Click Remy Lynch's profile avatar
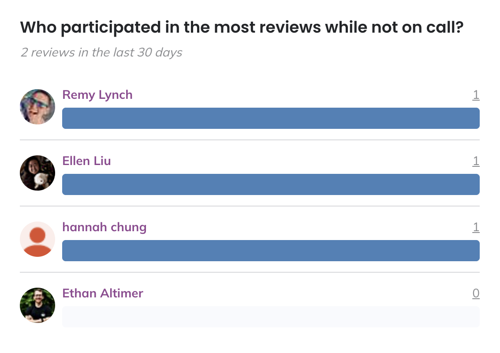The height and width of the screenshot is (353, 500). (37, 107)
